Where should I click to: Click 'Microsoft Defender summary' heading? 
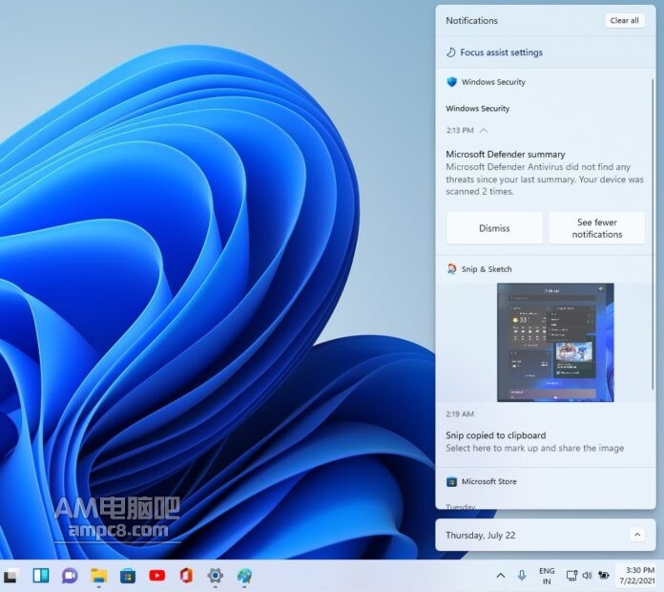506,155
